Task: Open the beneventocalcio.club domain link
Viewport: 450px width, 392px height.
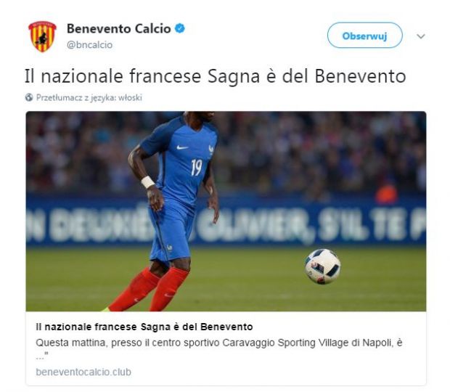Action: (83, 372)
